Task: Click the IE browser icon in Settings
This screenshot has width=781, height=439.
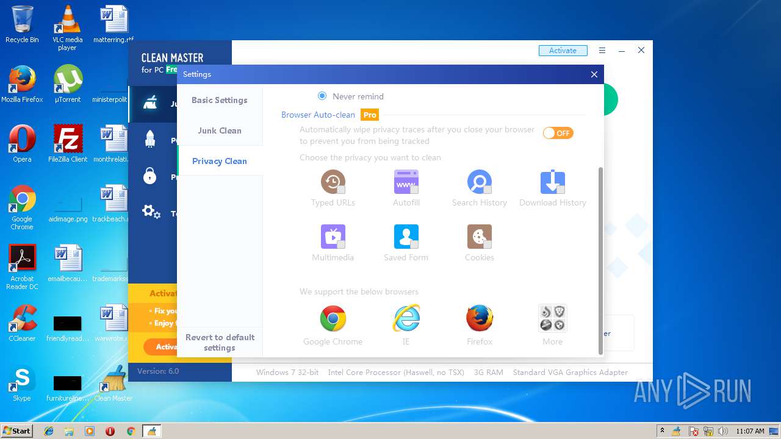Action: pos(406,318)
